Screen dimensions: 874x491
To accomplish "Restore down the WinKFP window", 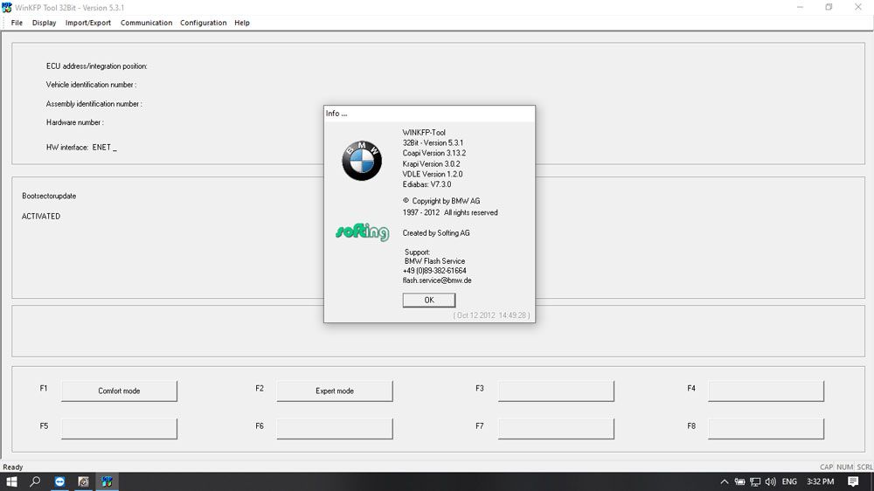I will pyautogui.click(x=829, y=7).
